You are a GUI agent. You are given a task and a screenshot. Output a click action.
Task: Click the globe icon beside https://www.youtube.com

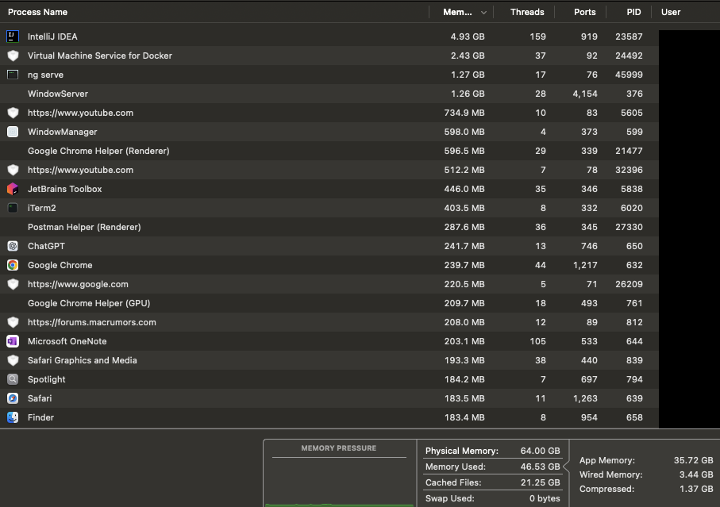pyautogui.click(x=11, y=113)
